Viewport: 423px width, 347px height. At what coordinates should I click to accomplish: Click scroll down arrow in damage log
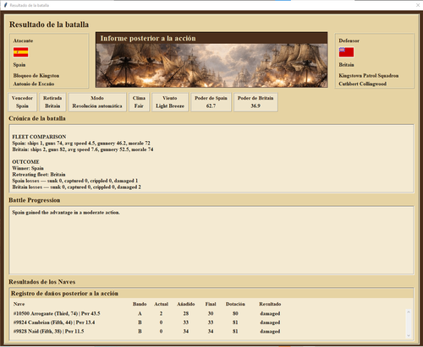click(x=409, y=335)
